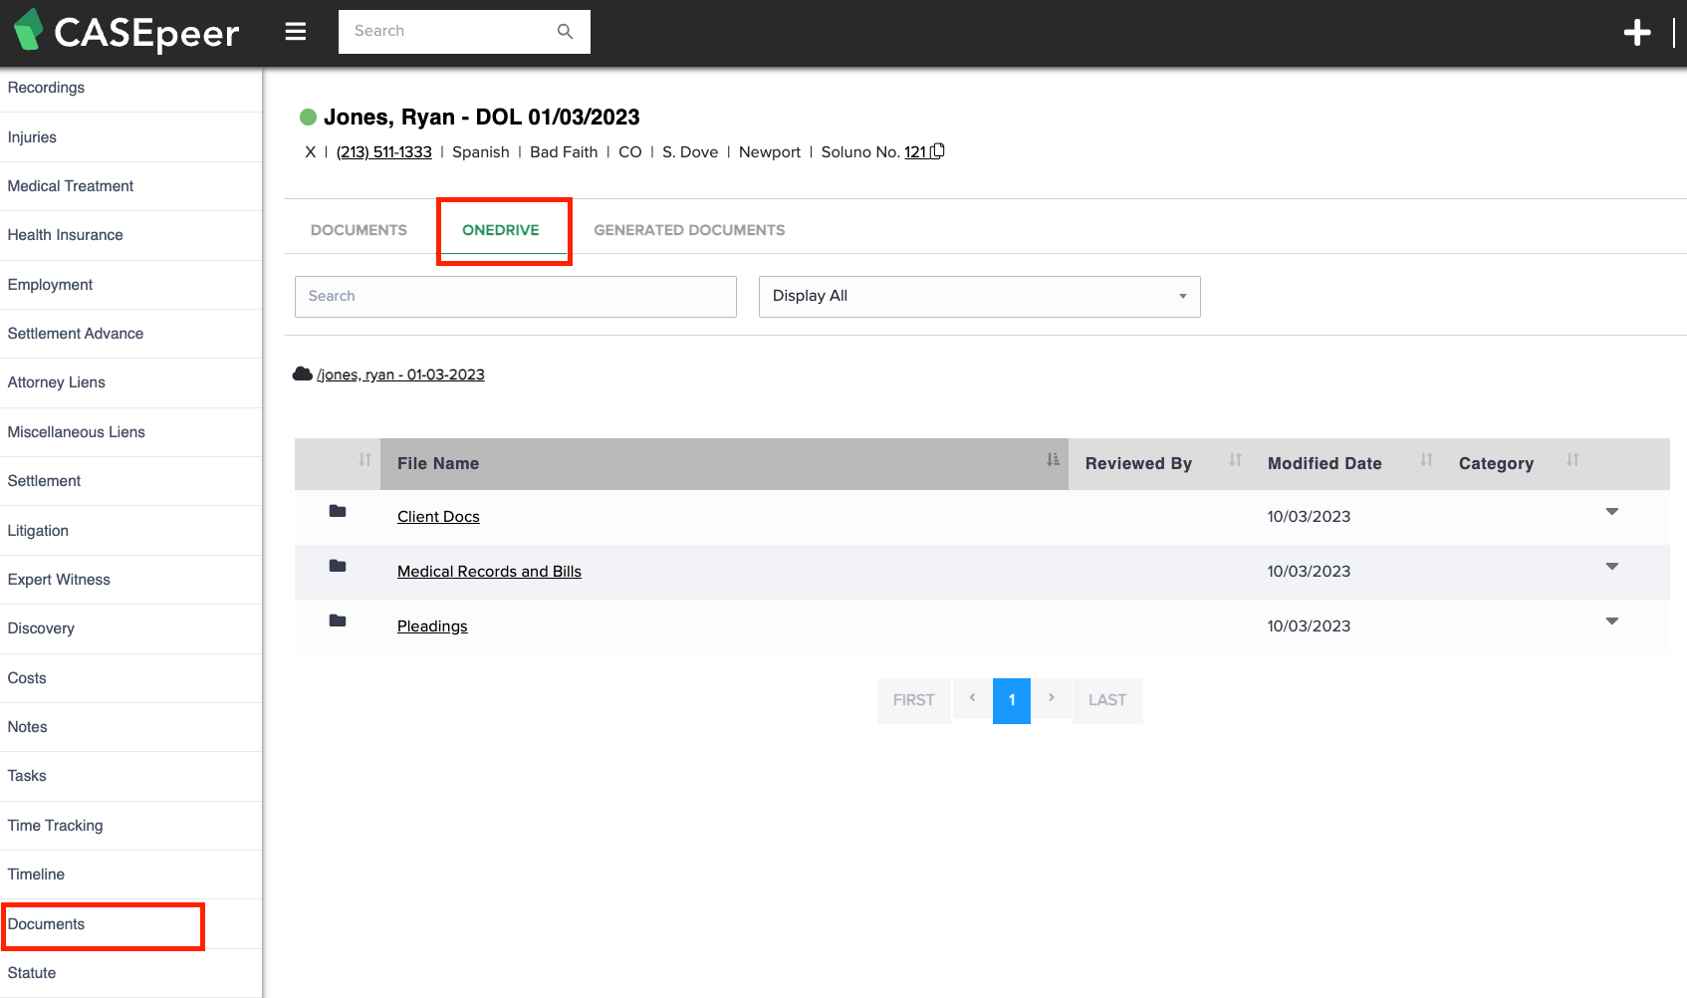Open Costs in sidebar
The width and height of the screenshot is (1687, 998).
27,678
